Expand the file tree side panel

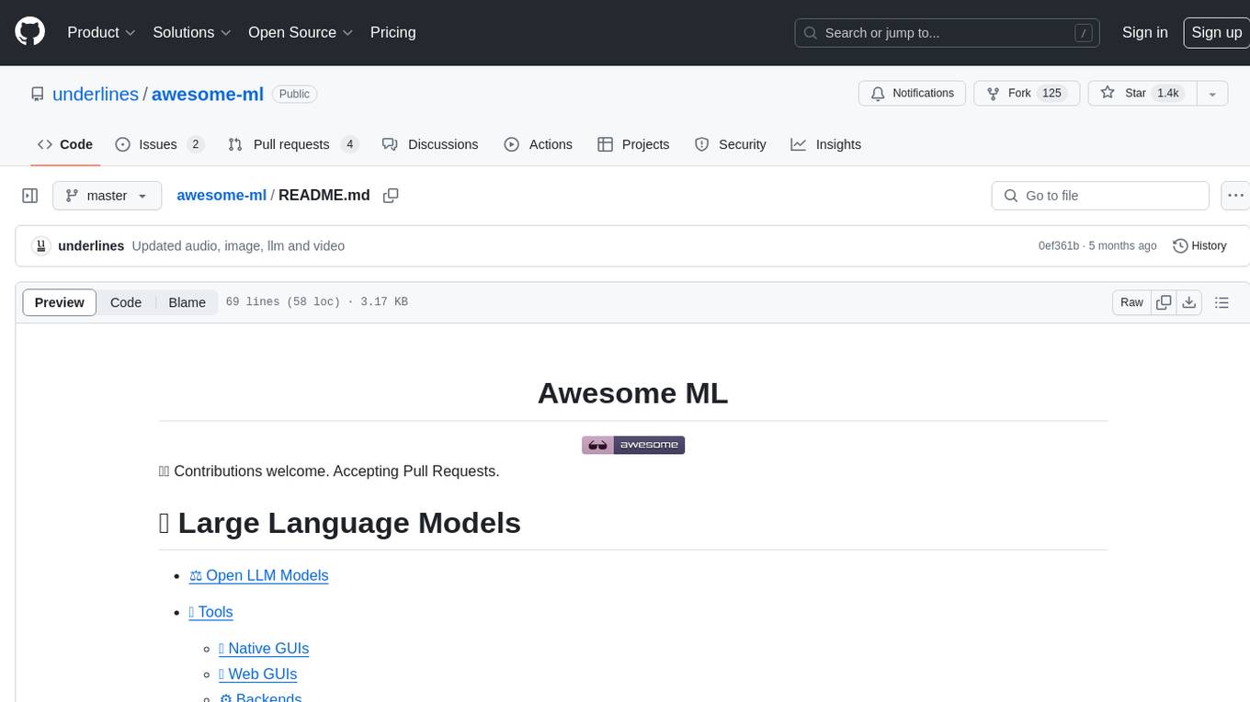[x=30, y=196]
